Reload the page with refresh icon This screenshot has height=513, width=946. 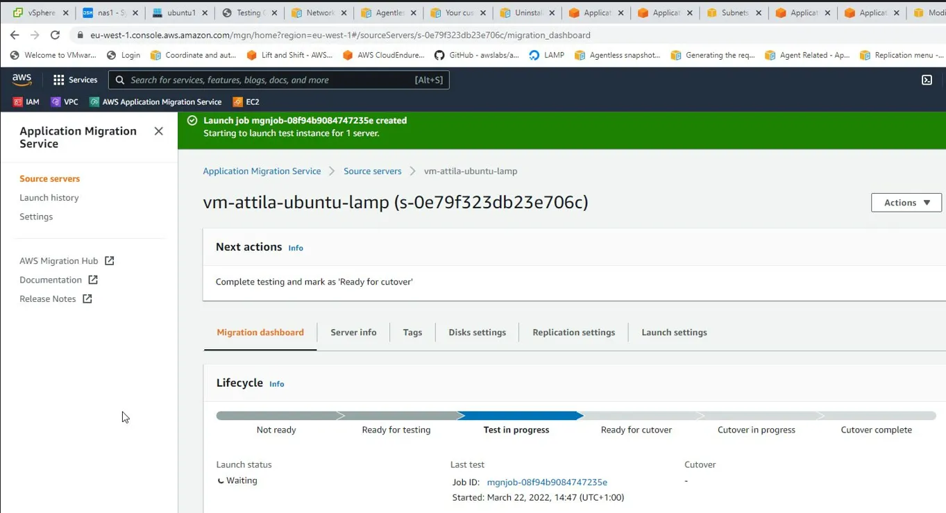pos(56,35)
